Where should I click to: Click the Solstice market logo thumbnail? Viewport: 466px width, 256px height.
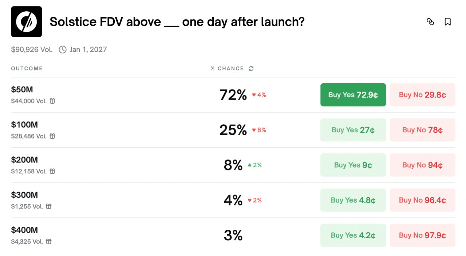point(26,22)
